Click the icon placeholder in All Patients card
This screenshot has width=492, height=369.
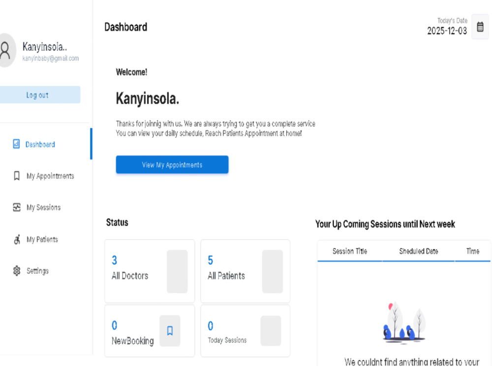point(273,272)
